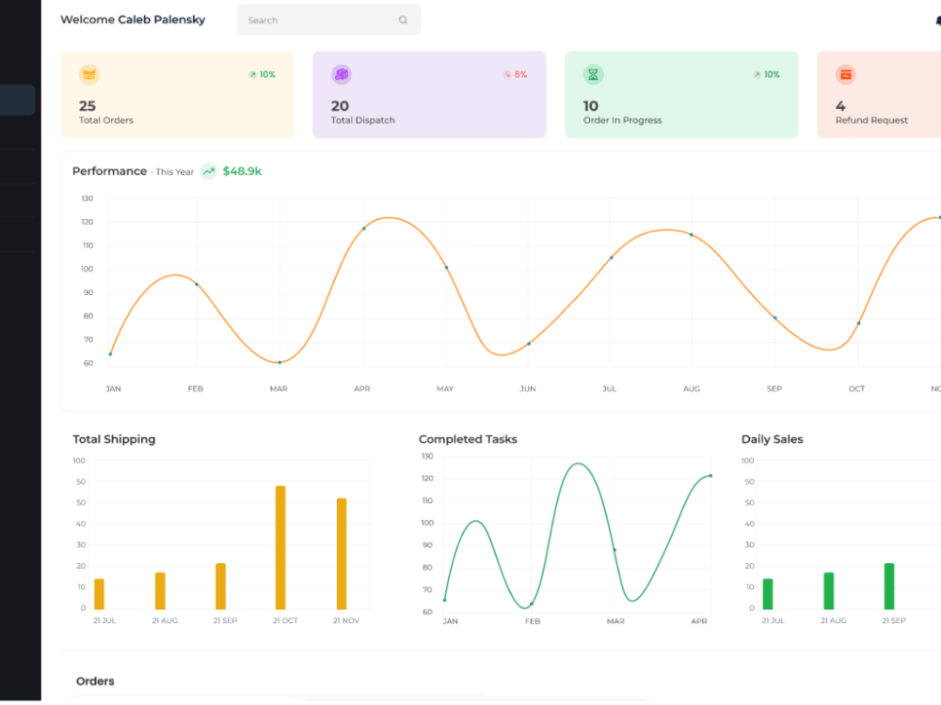
Task: Select the FEB data point on Performance chart
Action: (x=197, y=284)
